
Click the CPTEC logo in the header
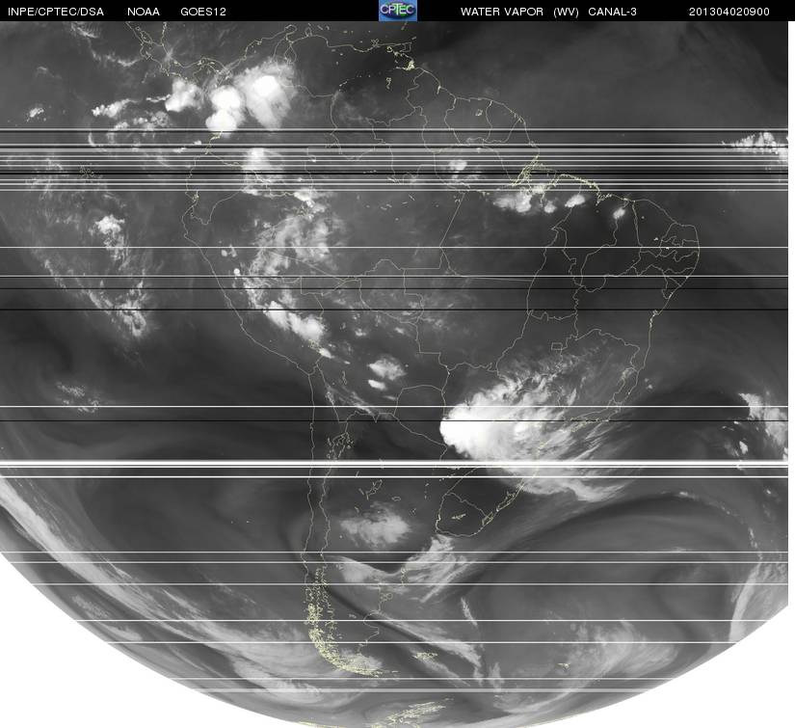pos(398,11)
